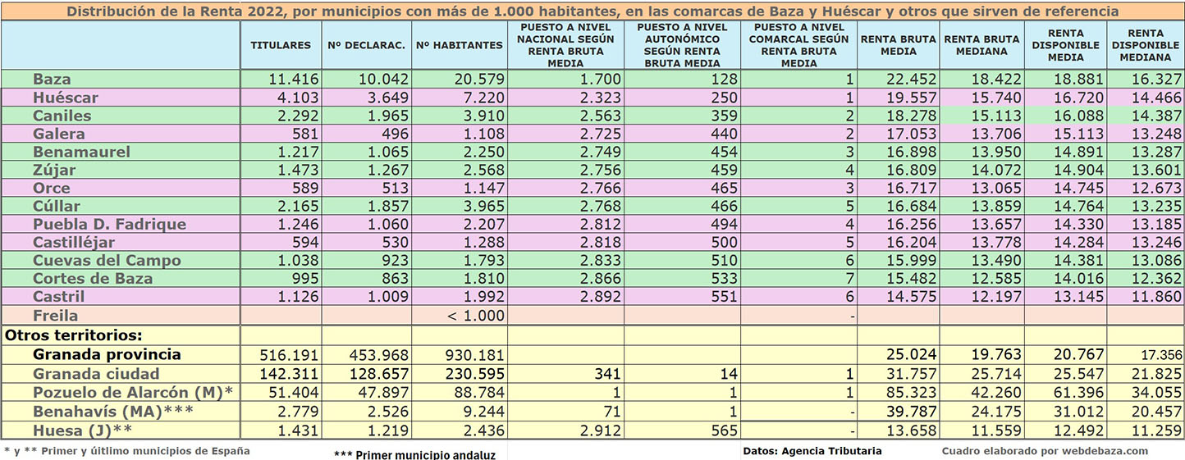Click the TITULARES column header

tap(281, 45)
